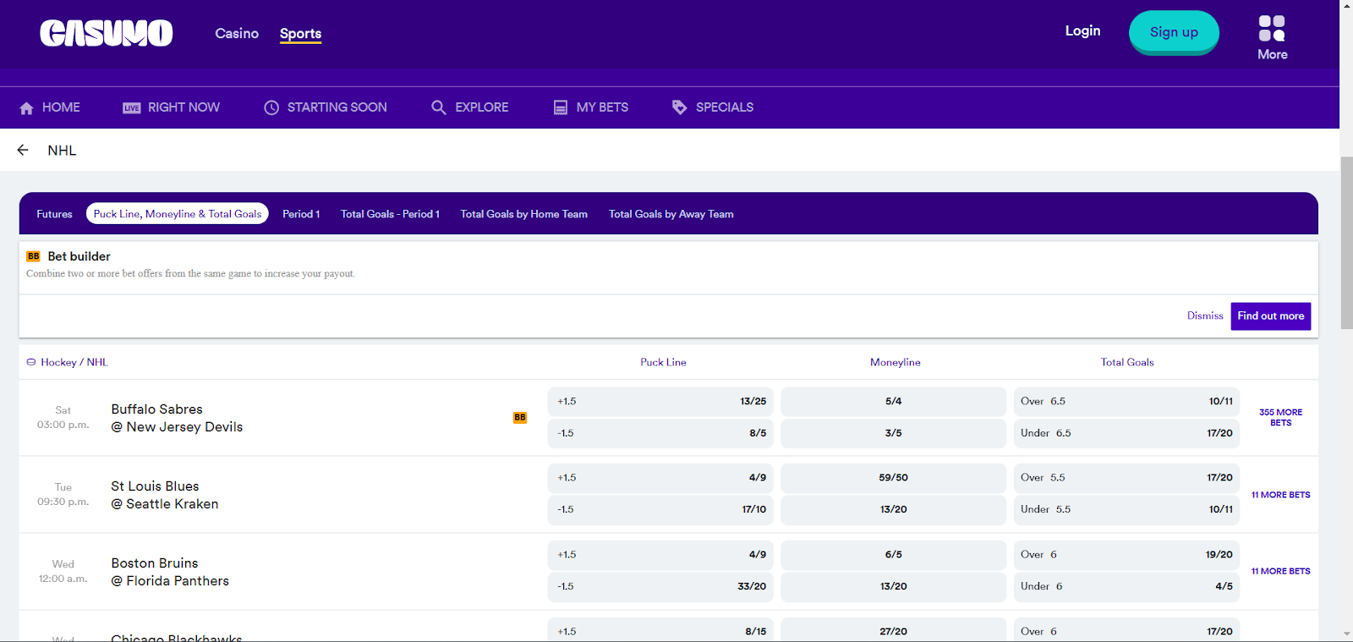Click the receipt icon beside My Bets
The image size is (1353, 642).
pyautogui.click(x=561, y=107)
